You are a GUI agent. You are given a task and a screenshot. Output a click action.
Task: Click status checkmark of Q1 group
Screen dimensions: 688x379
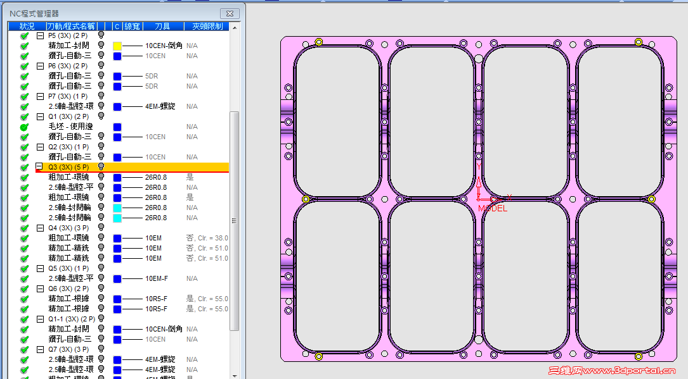point(25,117)
